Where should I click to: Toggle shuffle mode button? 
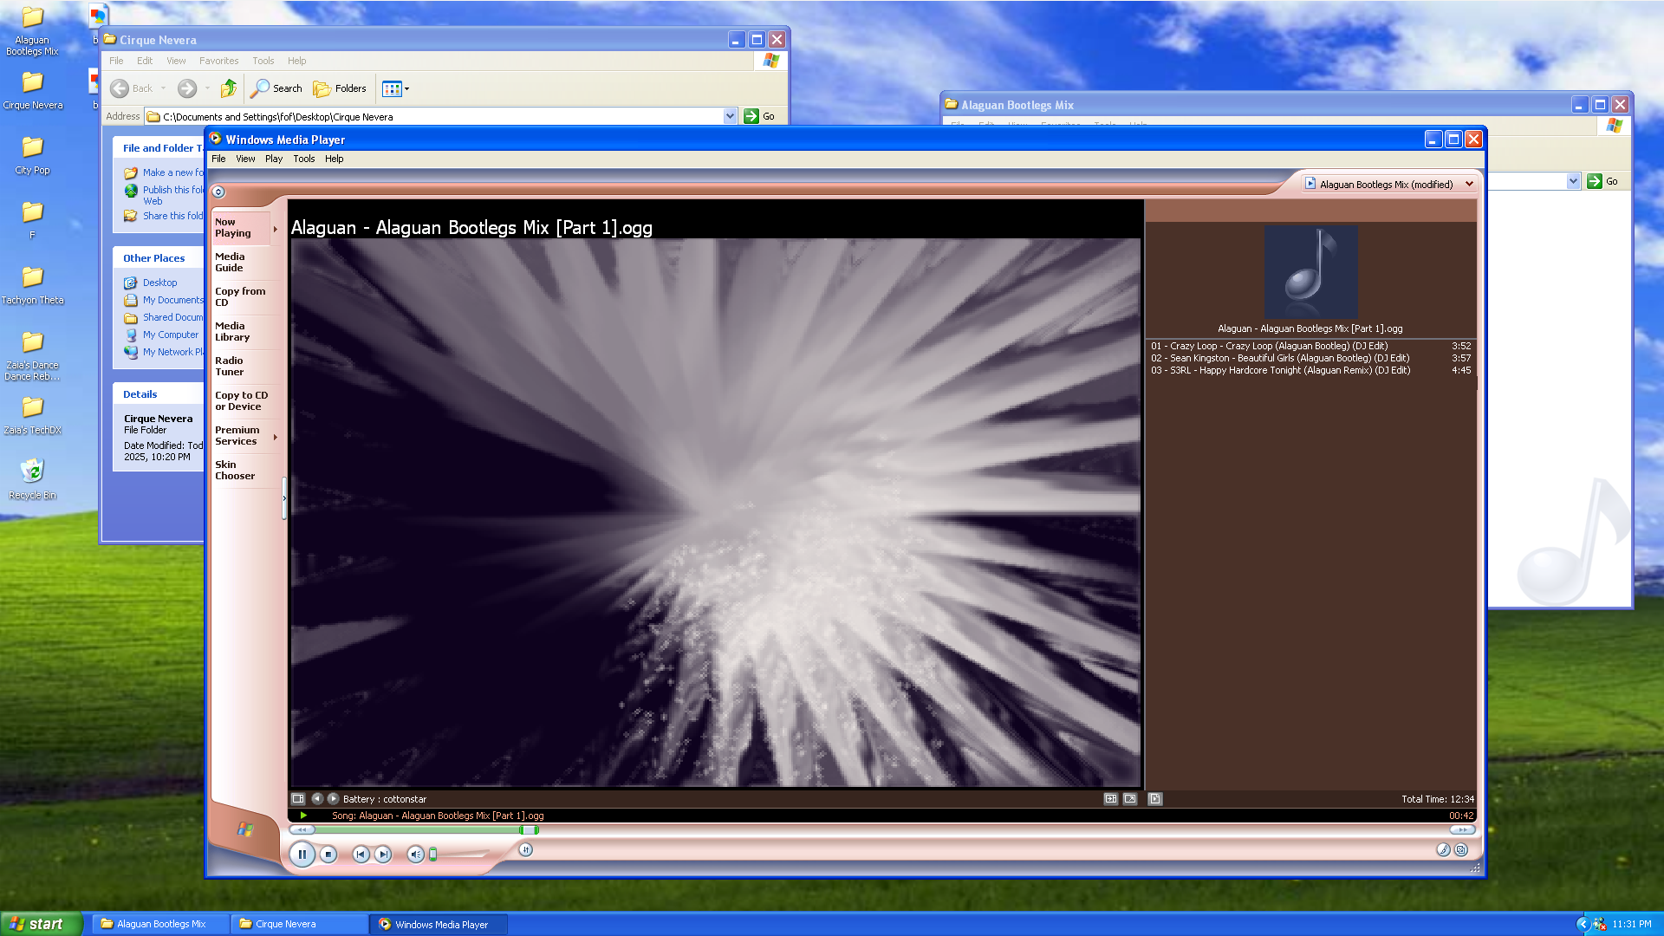(x=525, y=850)
